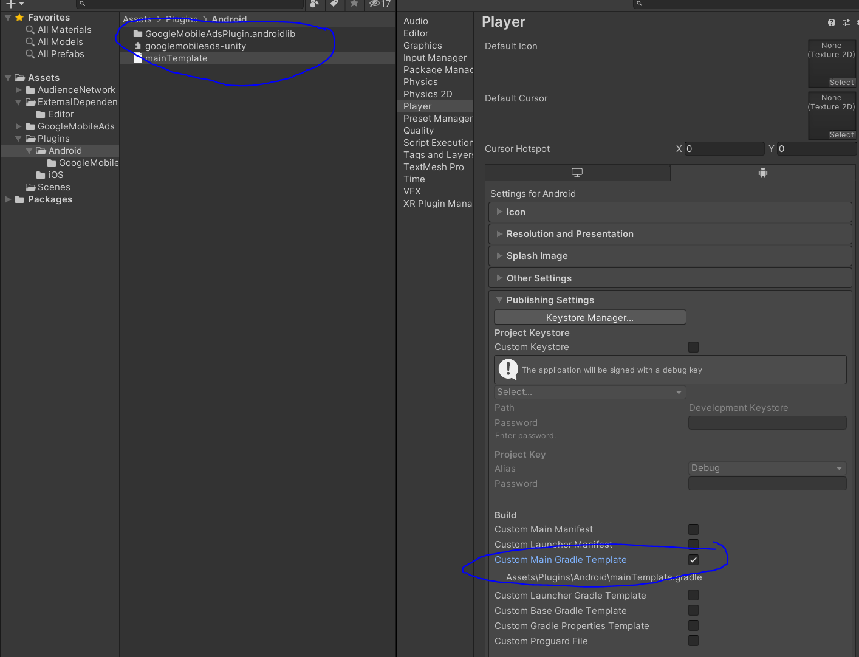
Task: Enable the Custom Keystore checkbox
Action: [x=693, y=347]
